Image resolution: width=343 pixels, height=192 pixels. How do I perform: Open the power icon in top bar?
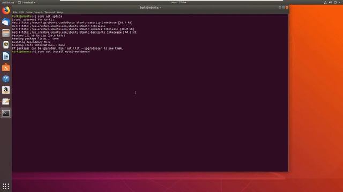(335, 2)
